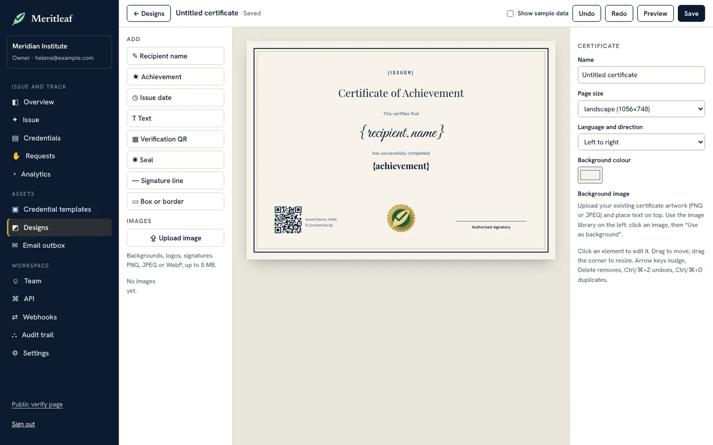713x445 pixels.
Task: Click Upload image button
Action: coord(175,238)
